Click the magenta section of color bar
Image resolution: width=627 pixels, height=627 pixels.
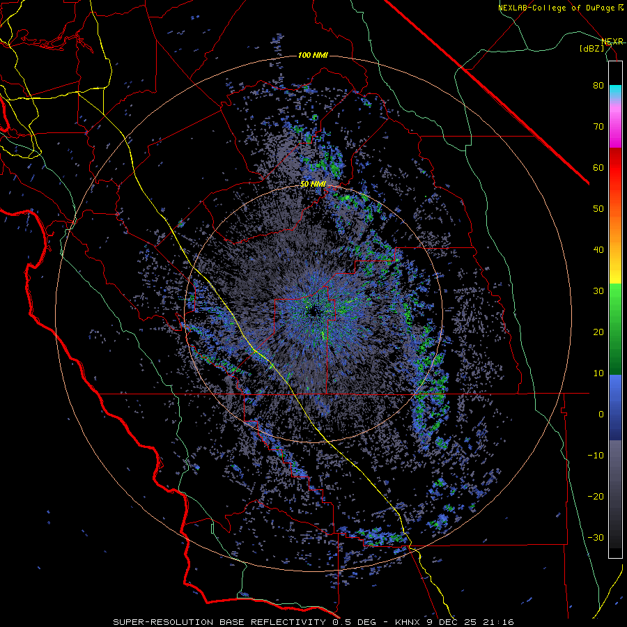coord(615,132)
